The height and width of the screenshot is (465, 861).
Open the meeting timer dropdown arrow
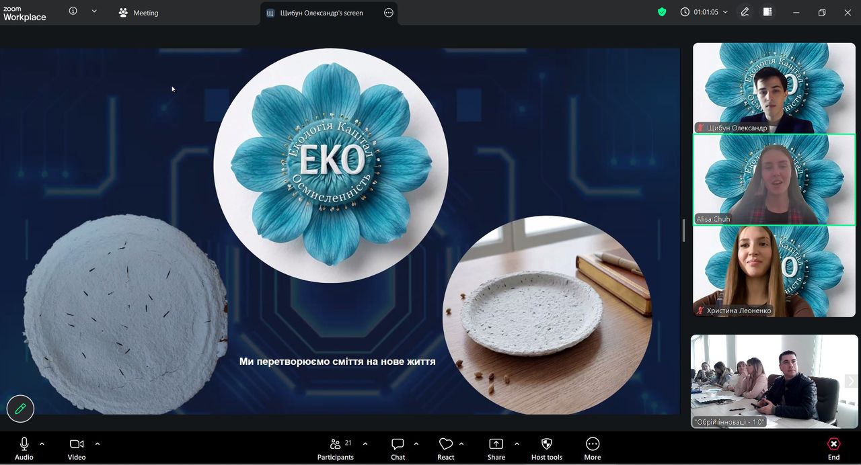click(x=725, y=12)
